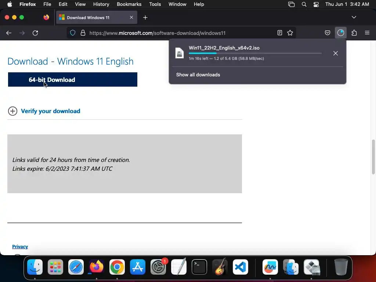Open App Store from the Dock
The image size is (376, 282).
pyautogui.click(x=138, y=267)
